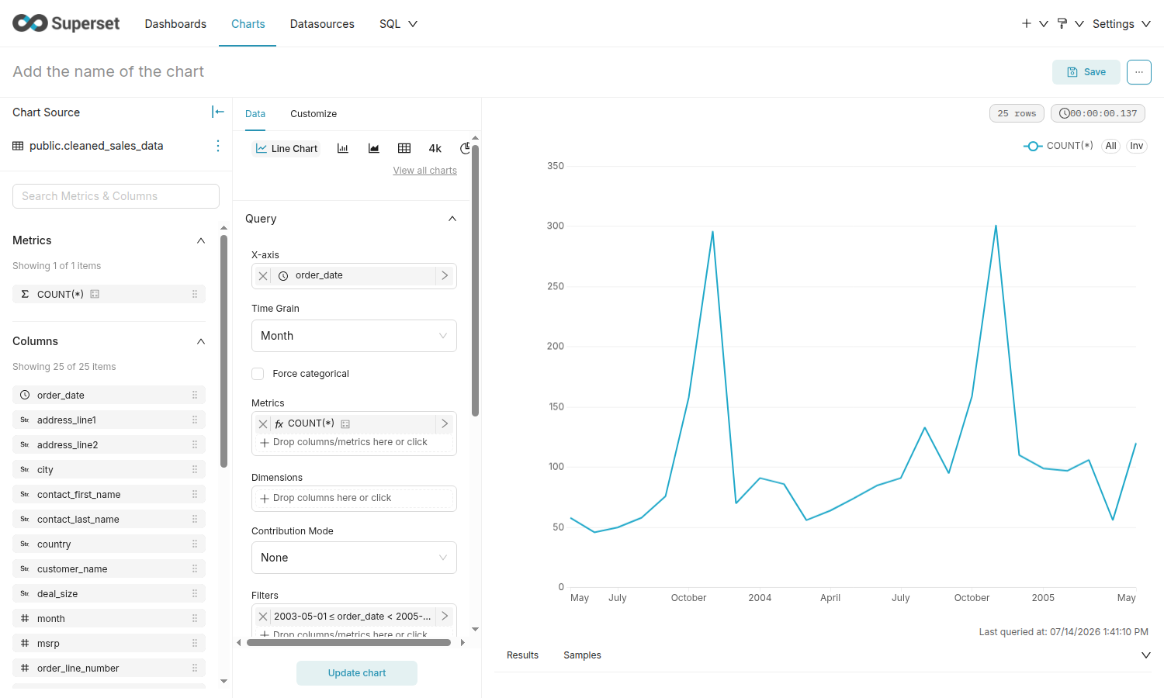
Task: Open the chart actions ellipsis menu
Action: click(1139, 72)
